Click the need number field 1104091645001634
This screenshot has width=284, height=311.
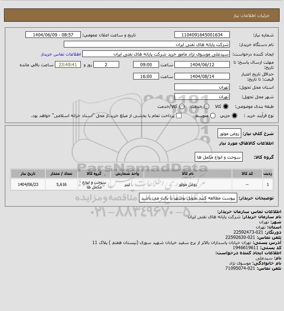pyautogui.click(x=202, y=35)
